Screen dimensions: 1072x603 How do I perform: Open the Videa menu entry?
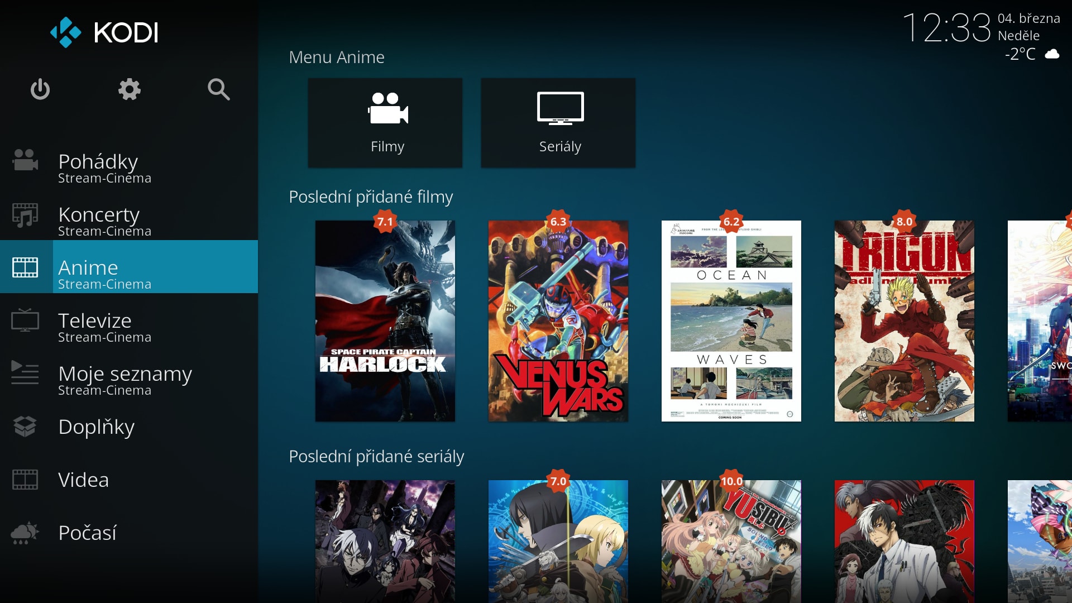pyautogui.click(x=84, y=480)
